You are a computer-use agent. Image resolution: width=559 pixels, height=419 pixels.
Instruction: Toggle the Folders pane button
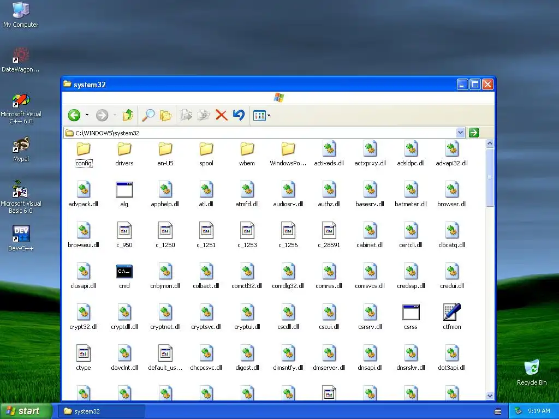click(166, 115)
